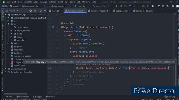Start debugging with the green bug icon
179x100 pixels.
[121, 6]
